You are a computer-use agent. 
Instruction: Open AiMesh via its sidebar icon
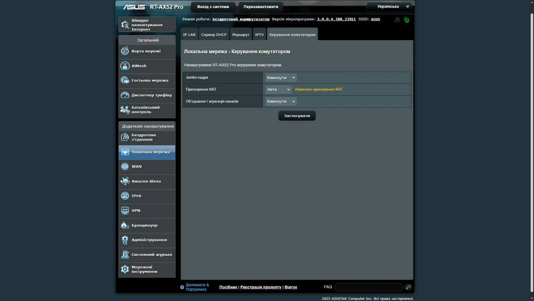(x=125, y=66)
